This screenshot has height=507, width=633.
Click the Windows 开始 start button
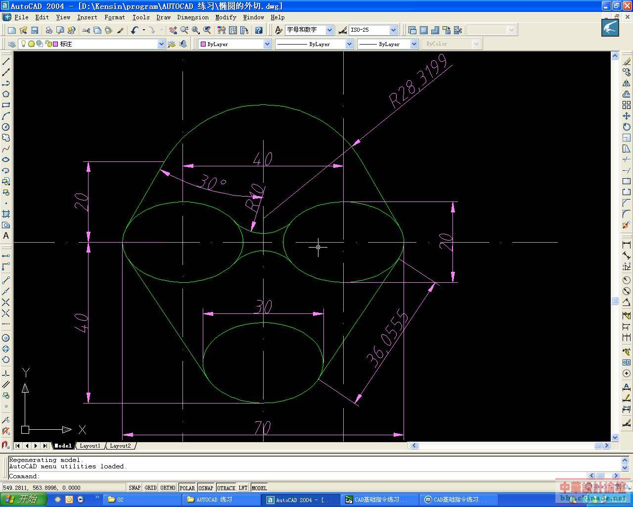(23, 499)
